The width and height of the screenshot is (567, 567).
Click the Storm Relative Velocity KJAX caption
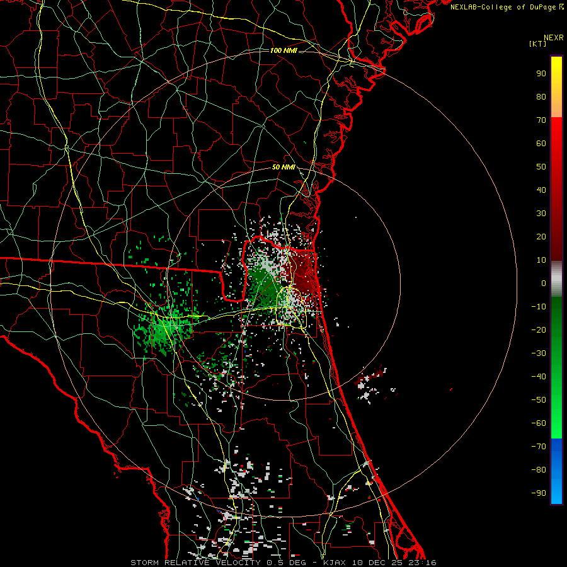[283, 563]
